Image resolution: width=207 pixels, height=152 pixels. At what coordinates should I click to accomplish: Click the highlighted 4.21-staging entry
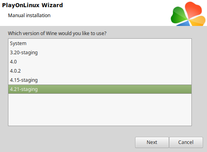(100, 89)
